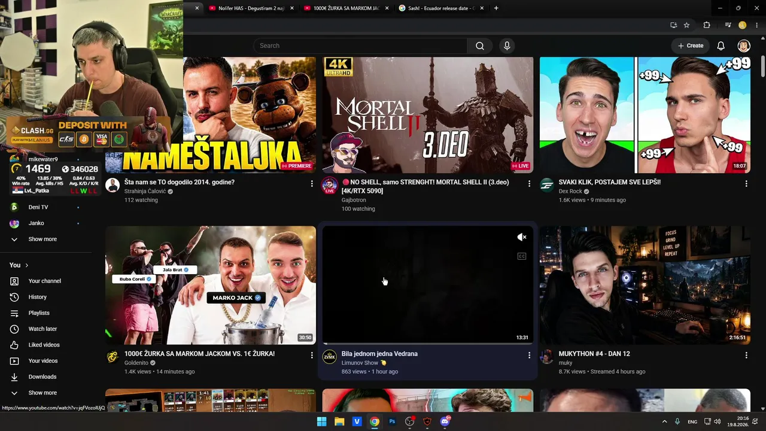Open the MUKYTHON stream thumbnail
766x431 pixels.
pos(645,285)
